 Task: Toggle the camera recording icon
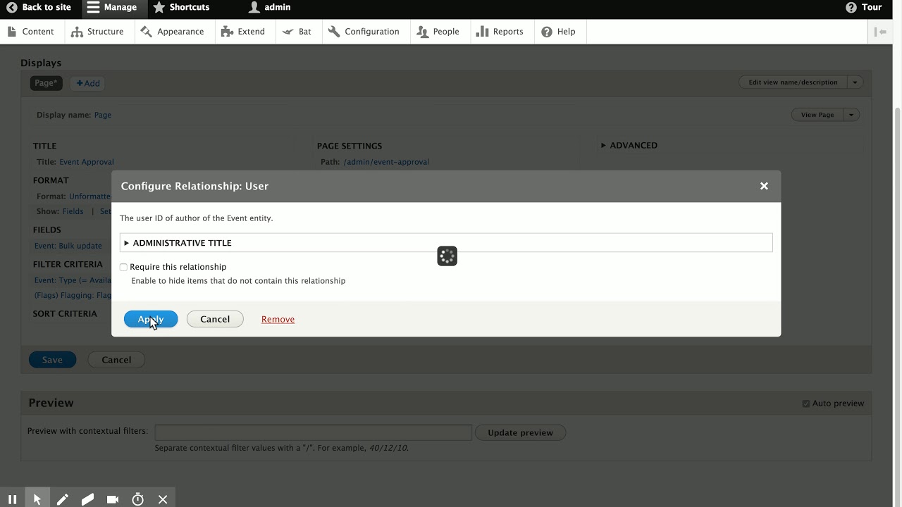(113, 499)
